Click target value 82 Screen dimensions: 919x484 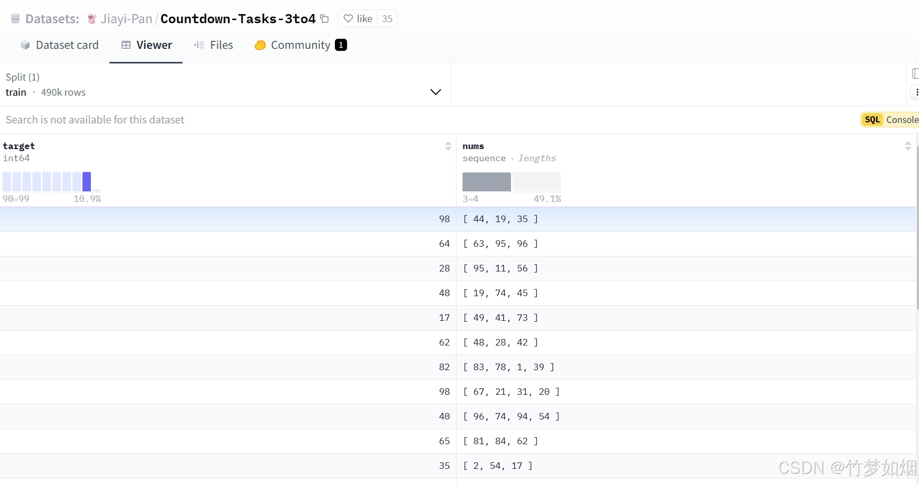point(444,367)
